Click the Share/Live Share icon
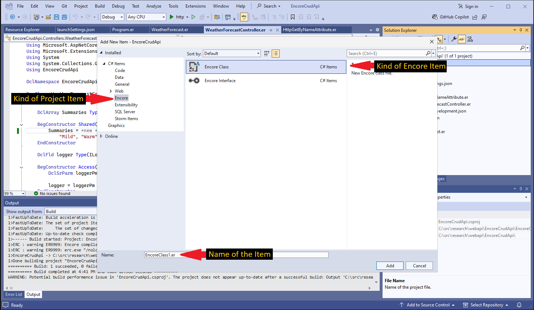 [475, 17]
